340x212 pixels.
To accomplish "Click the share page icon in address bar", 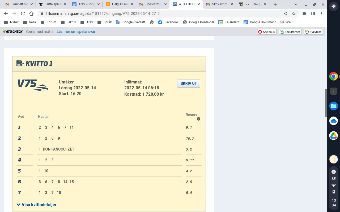I will [x=285, y=14].
